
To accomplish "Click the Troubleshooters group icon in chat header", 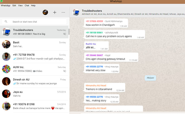I will 76,12.
